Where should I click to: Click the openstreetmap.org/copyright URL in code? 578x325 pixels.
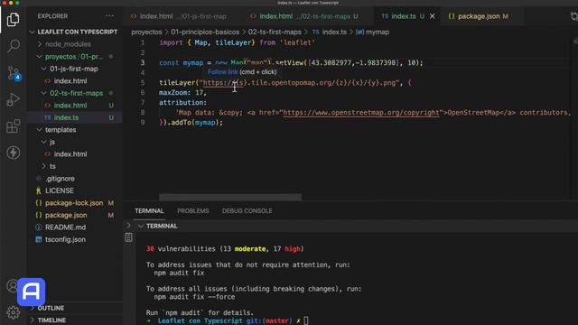point(361,113)
